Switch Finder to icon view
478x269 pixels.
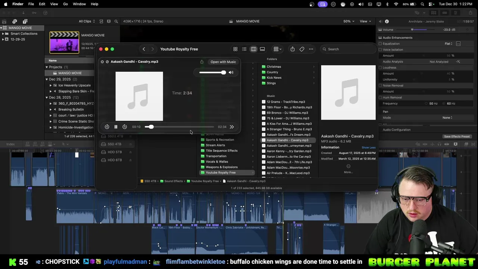235,49
